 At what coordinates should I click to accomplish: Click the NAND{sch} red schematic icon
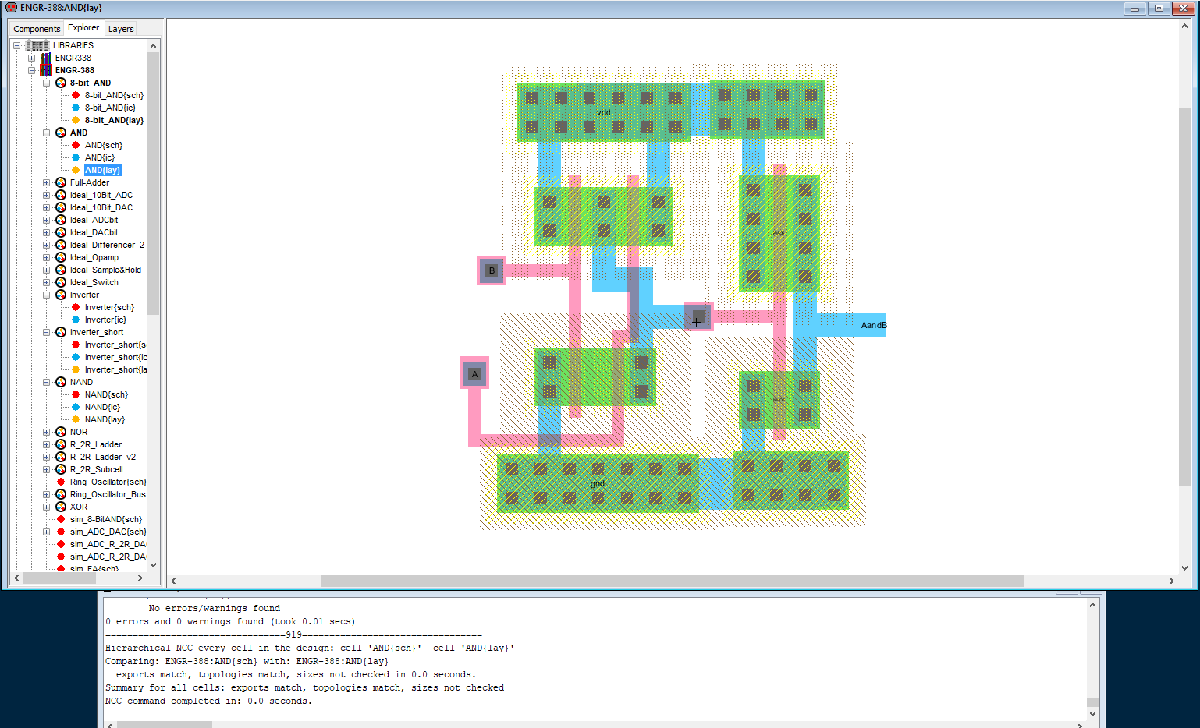76,394
